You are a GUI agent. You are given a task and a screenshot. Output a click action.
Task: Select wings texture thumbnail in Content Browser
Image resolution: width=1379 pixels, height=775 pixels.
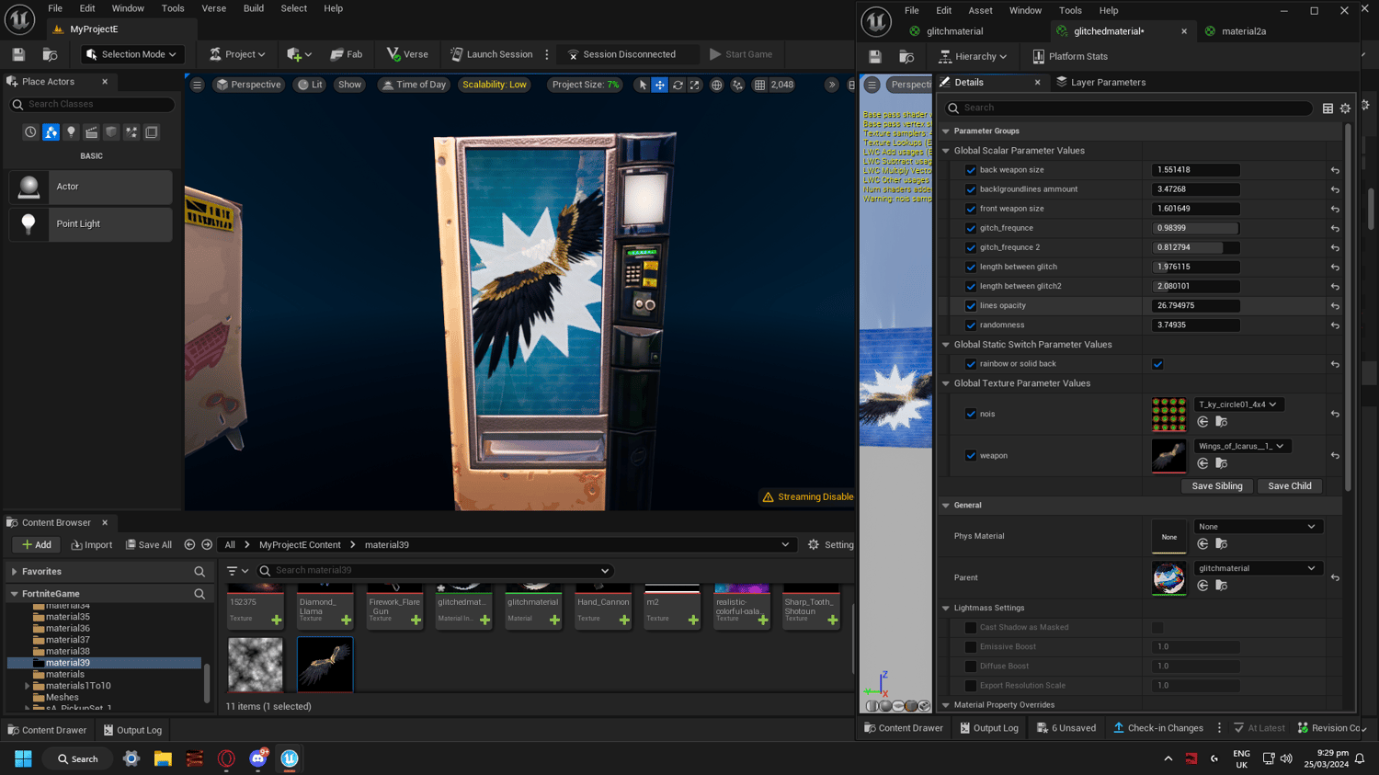tap(325, 665)
